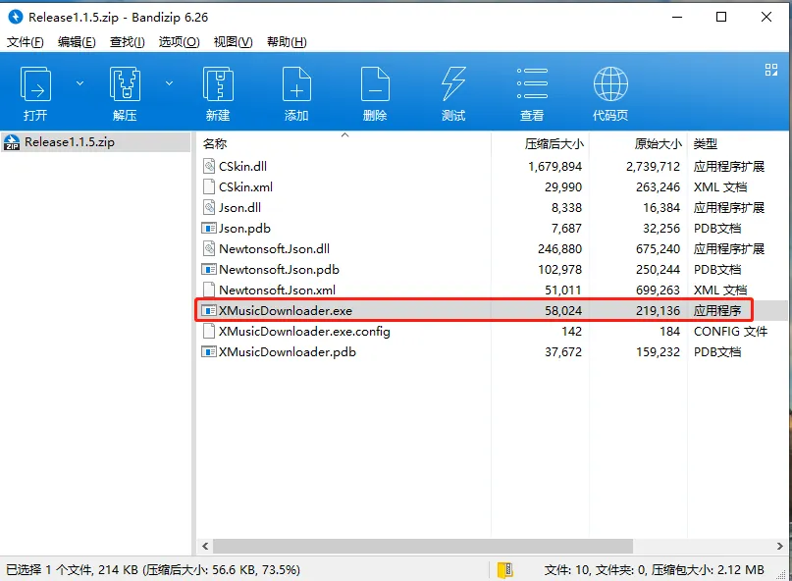Viewport: 792px width, 581px height.
Task: Click the View (查看) list icon
Action: (532, 83)
